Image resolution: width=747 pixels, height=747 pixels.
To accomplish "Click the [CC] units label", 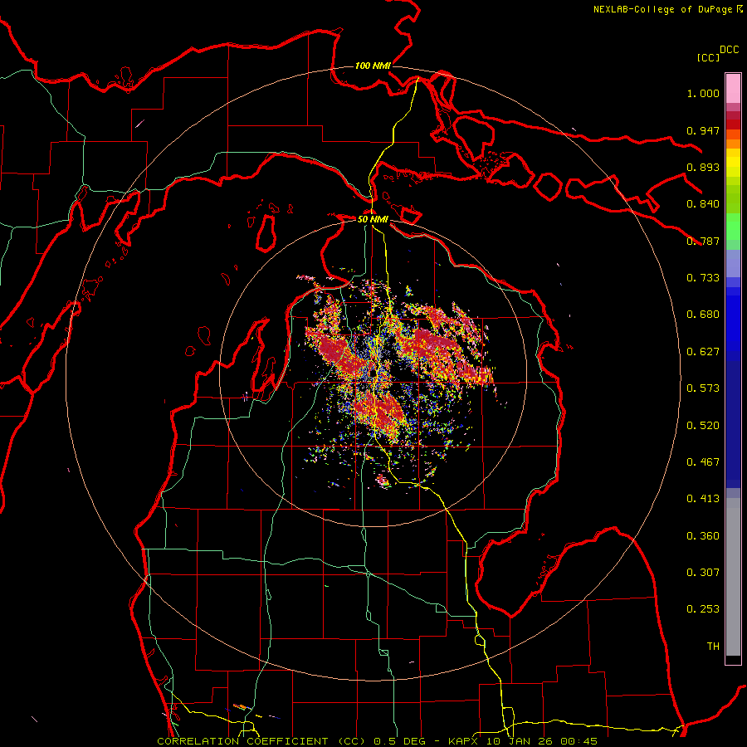I will pyautogui.click(x=708, y=57).
